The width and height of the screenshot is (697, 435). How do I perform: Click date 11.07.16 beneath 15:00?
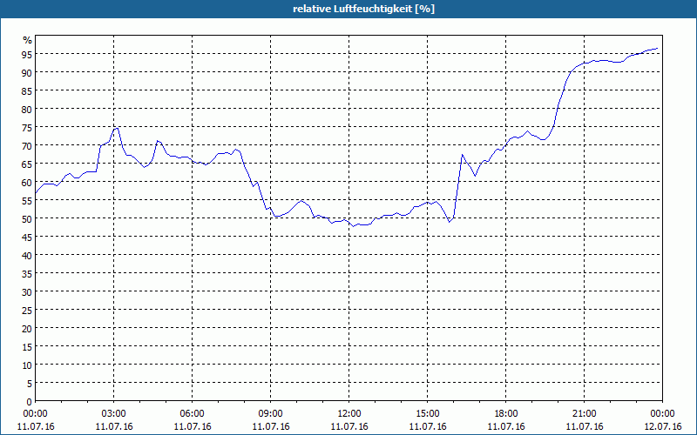428,426
